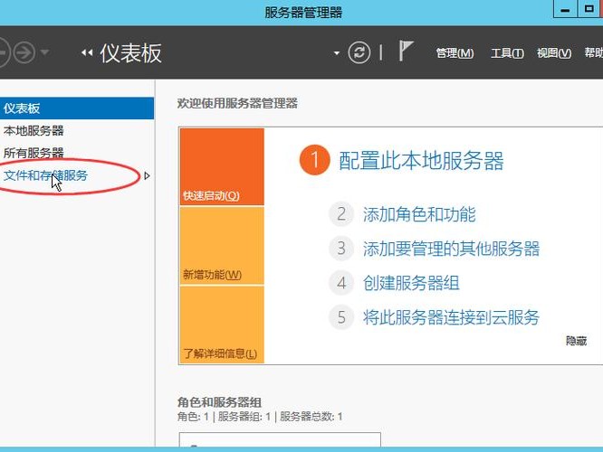The image size is (603, 452).
Task: Select 仪表板 in the sidebar
Action: coord(77,108)
